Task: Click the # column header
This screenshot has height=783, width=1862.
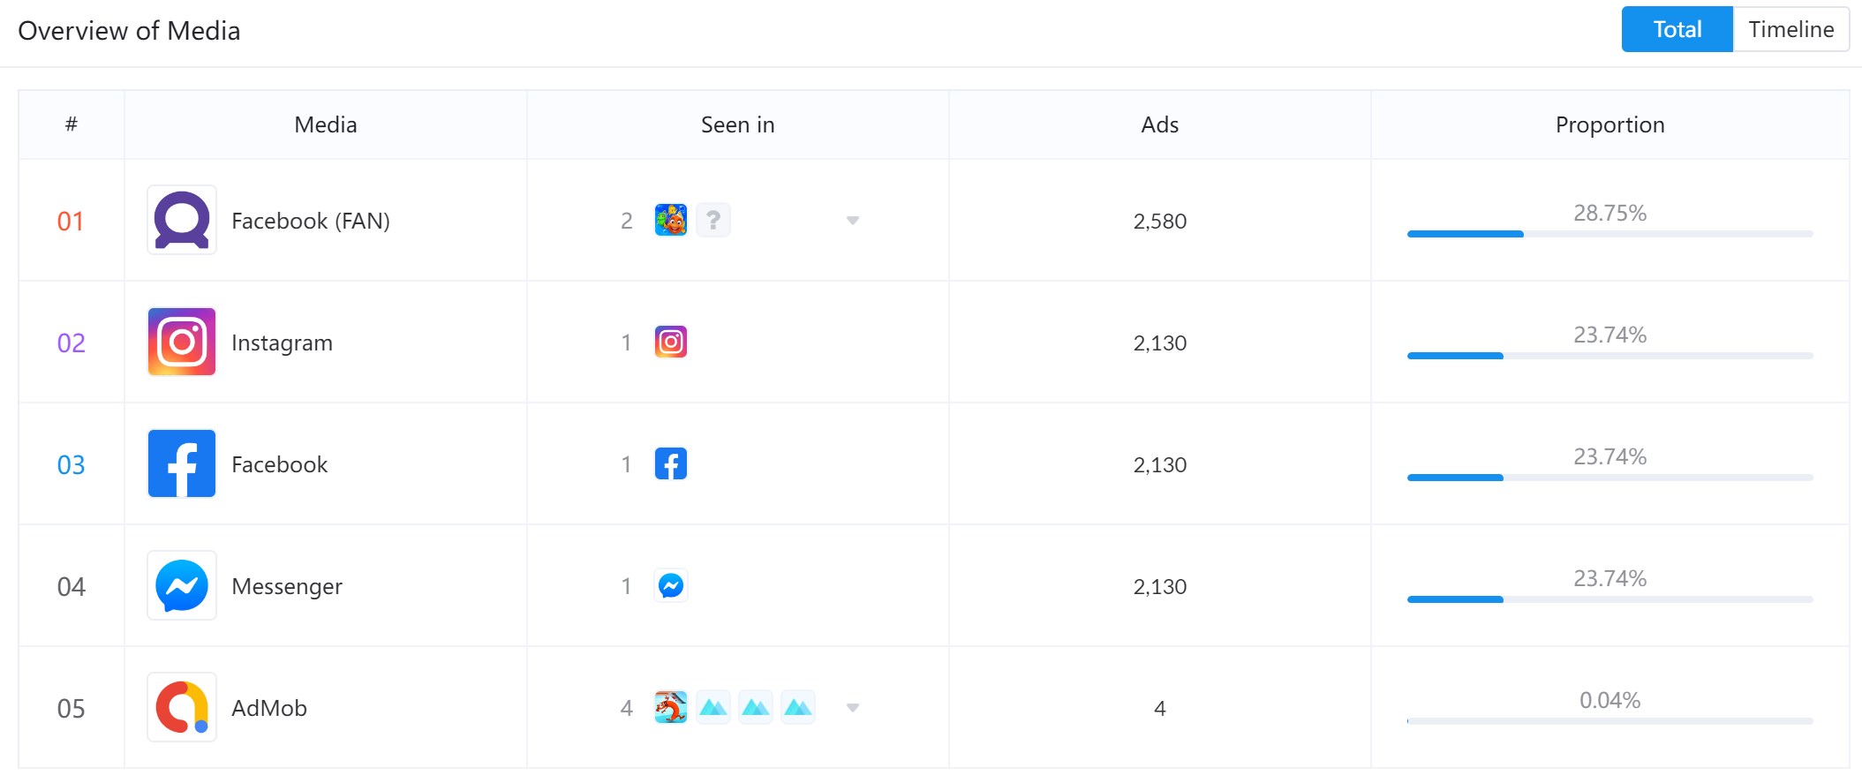Action: click(x=72, y=124)
